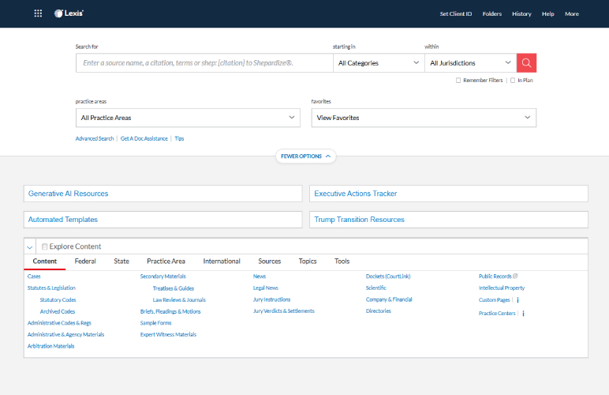This screenshot has width=609, height=395.
Task: Click inside the Search for input field
Action: click(204, 63)
